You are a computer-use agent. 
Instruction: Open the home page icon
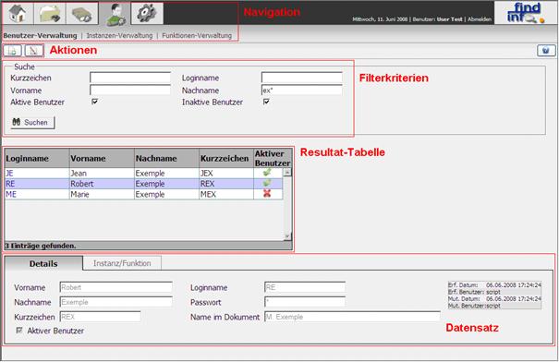click(x=18, y=14)
